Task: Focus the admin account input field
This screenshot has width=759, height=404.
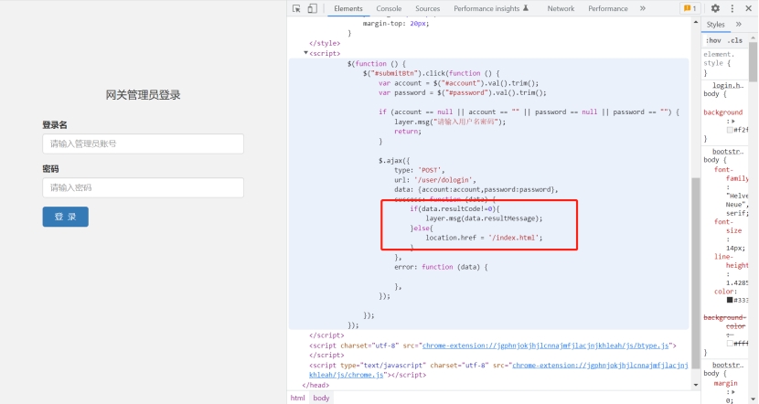Action: point(143,144)
